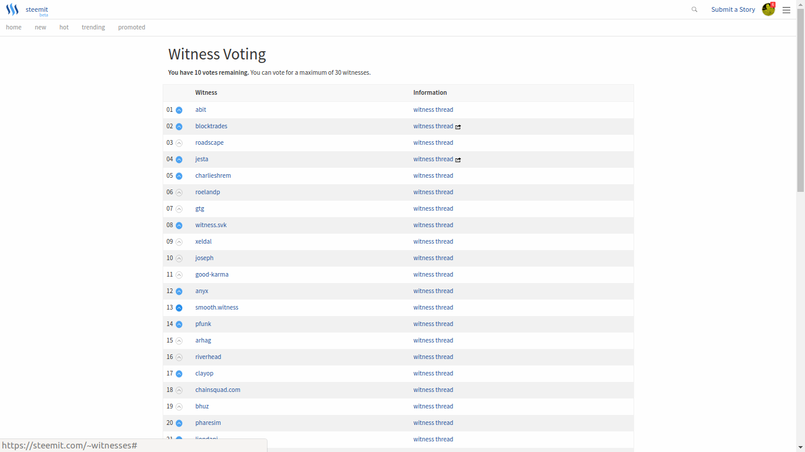
Task: Click Submit a Story link
Action: click(x=733, y=9)
